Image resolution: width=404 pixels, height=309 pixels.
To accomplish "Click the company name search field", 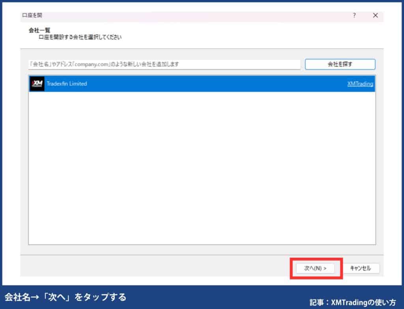I will (x=165, y=64).
